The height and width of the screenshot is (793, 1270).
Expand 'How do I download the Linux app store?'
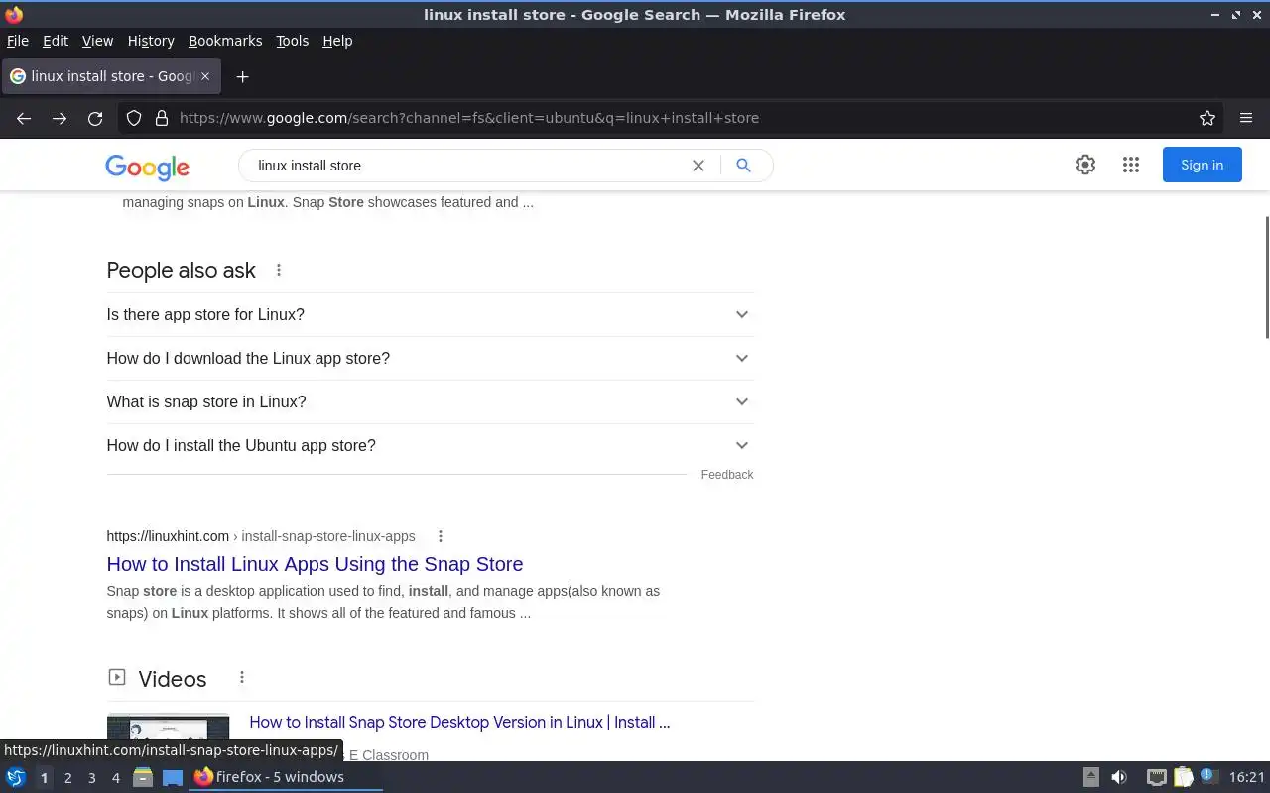tap(430, 358)
